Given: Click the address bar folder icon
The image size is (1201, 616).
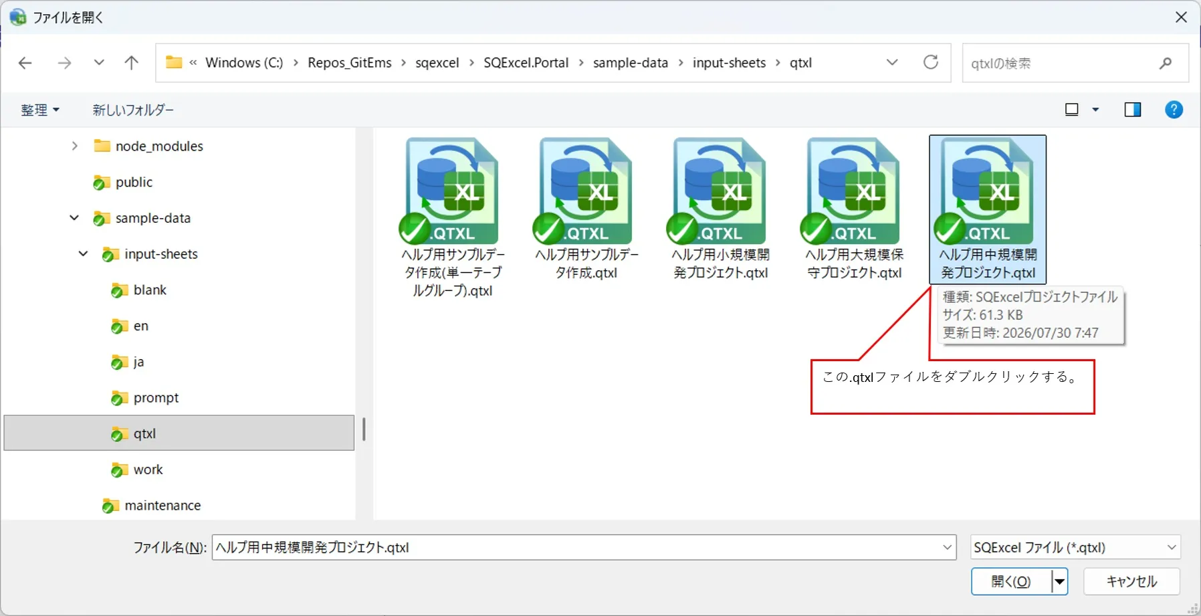Looking at the screenshot, I should [174, 62].
